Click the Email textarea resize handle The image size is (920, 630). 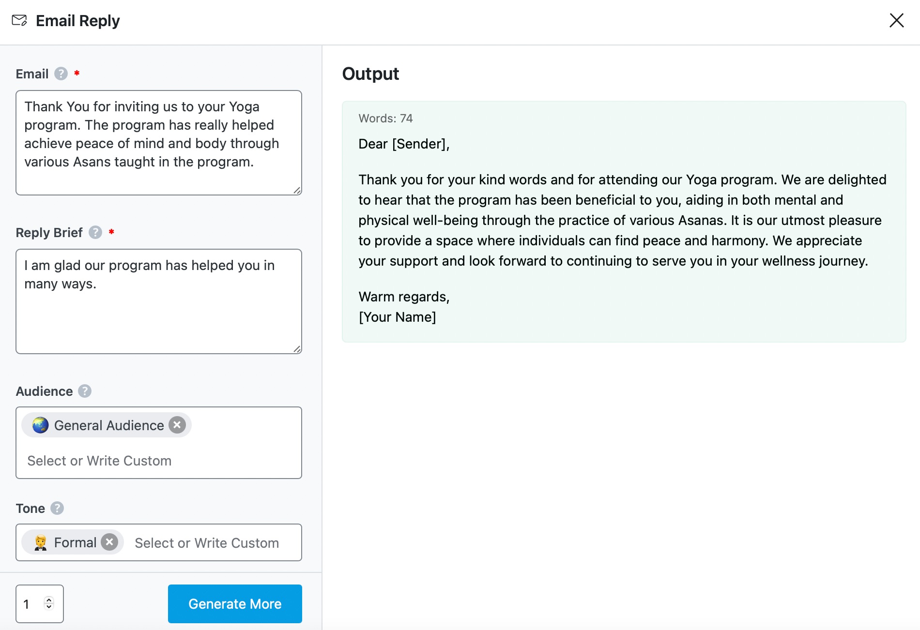coord(297,190)
